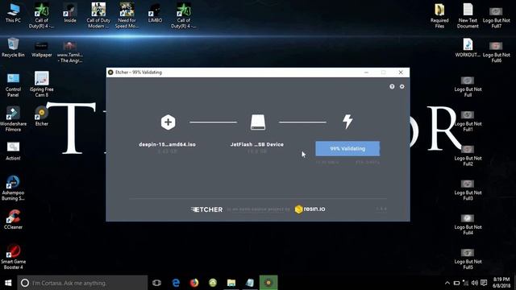Open the Windows Start menu
The height and width of the screenshot is (290, 516).
click(8, 283)
